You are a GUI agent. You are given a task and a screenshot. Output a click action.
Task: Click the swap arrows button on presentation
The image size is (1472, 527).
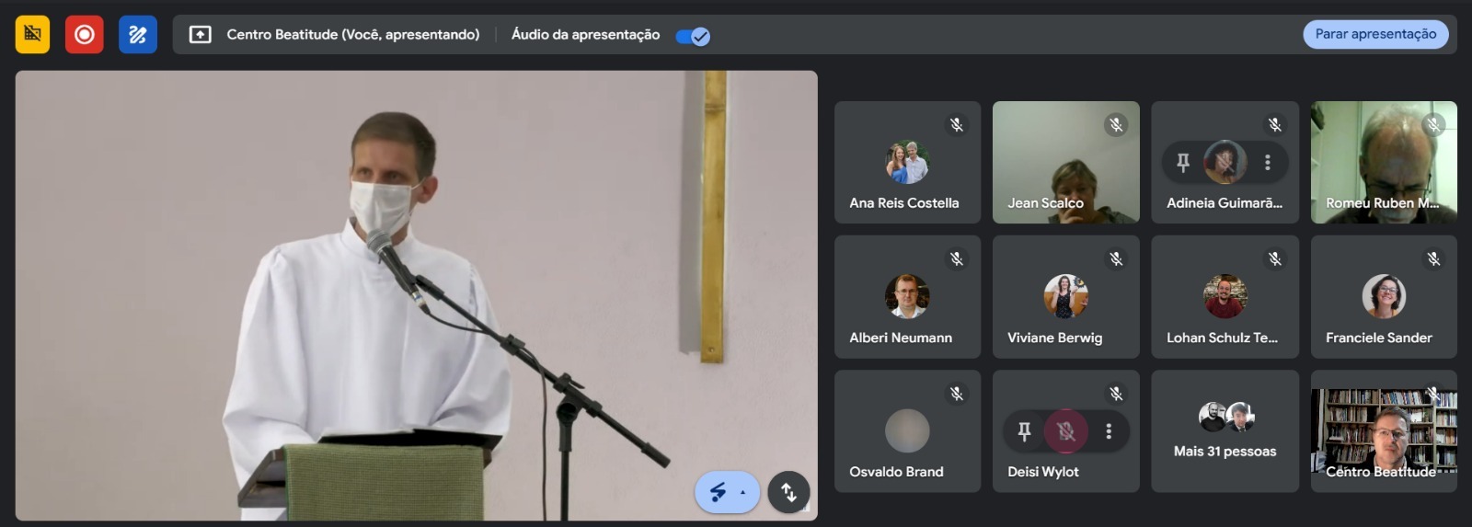788,492
